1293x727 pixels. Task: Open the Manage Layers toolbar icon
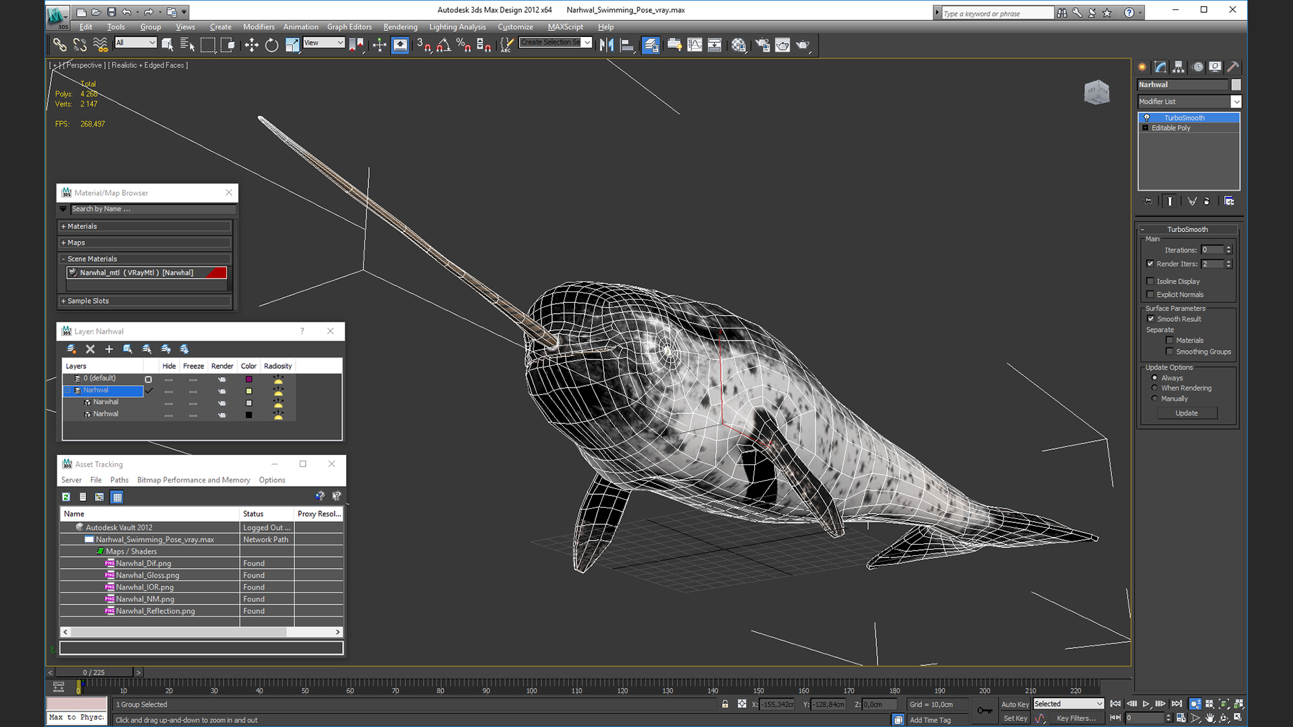[651, 45]
